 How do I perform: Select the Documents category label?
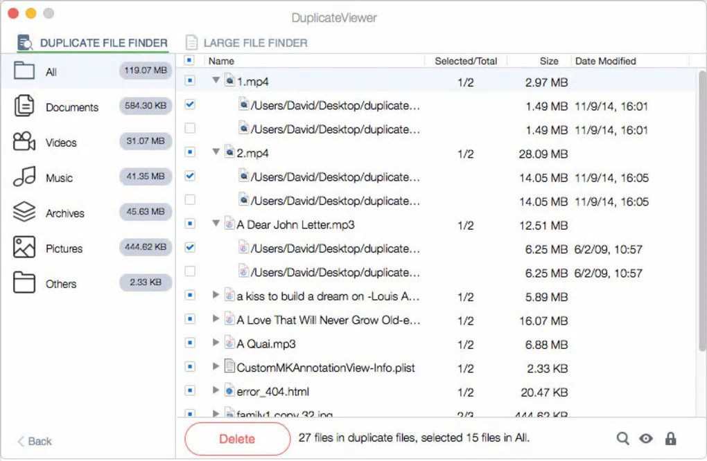[x=72, y=107]
